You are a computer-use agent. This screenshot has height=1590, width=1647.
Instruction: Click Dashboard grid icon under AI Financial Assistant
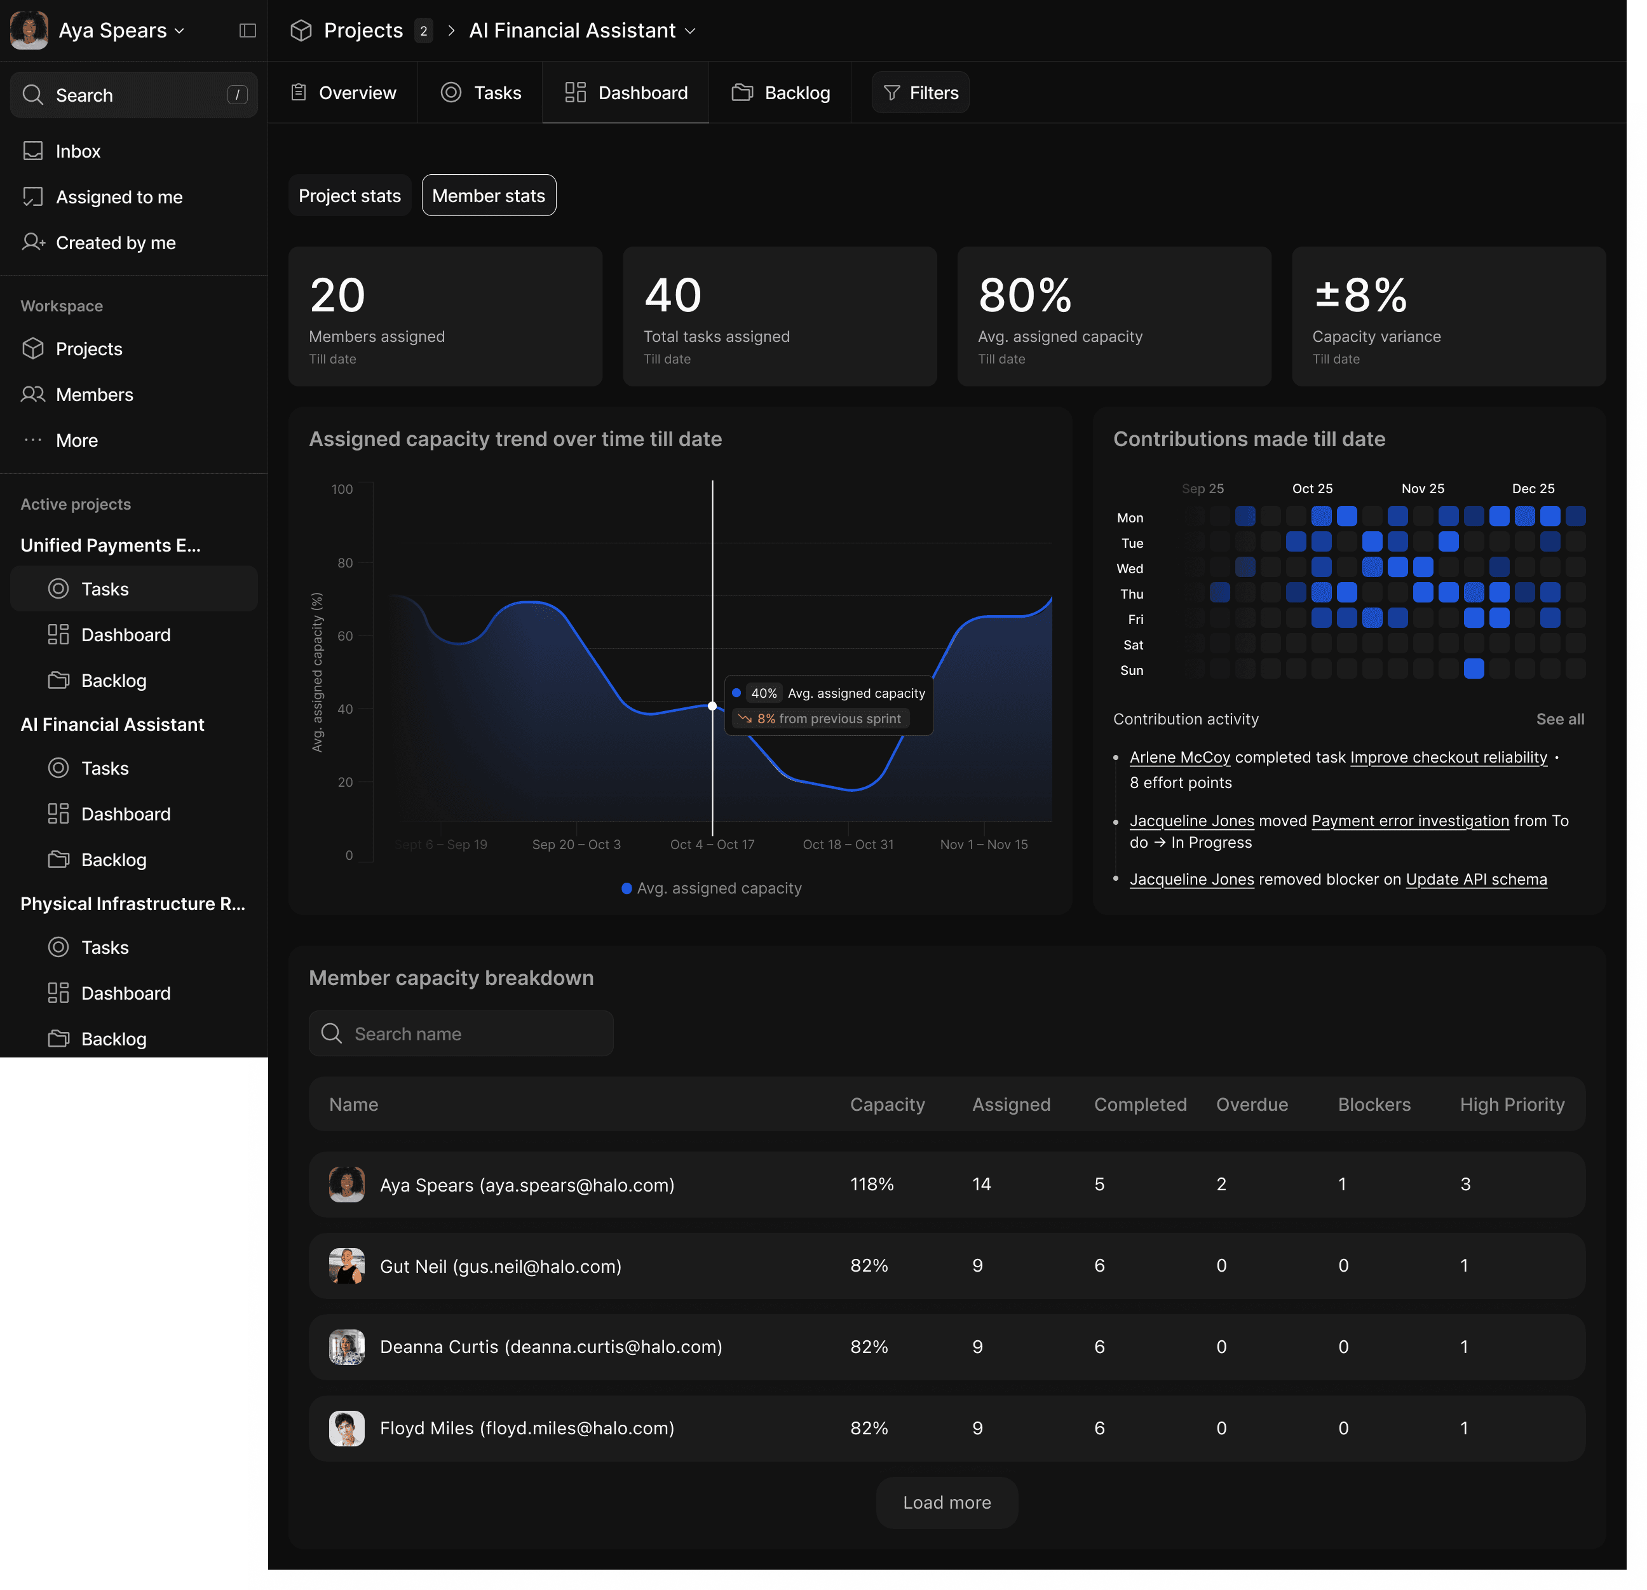click(59, 813)
